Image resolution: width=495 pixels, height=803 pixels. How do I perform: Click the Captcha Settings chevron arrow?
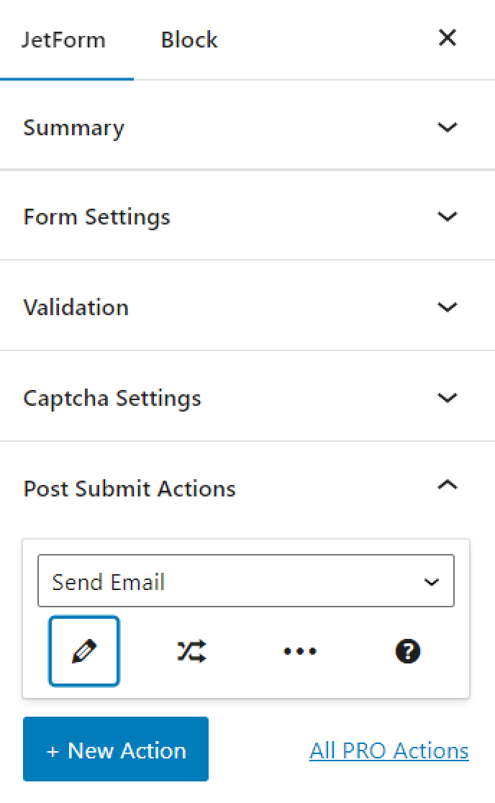point(448,398)
